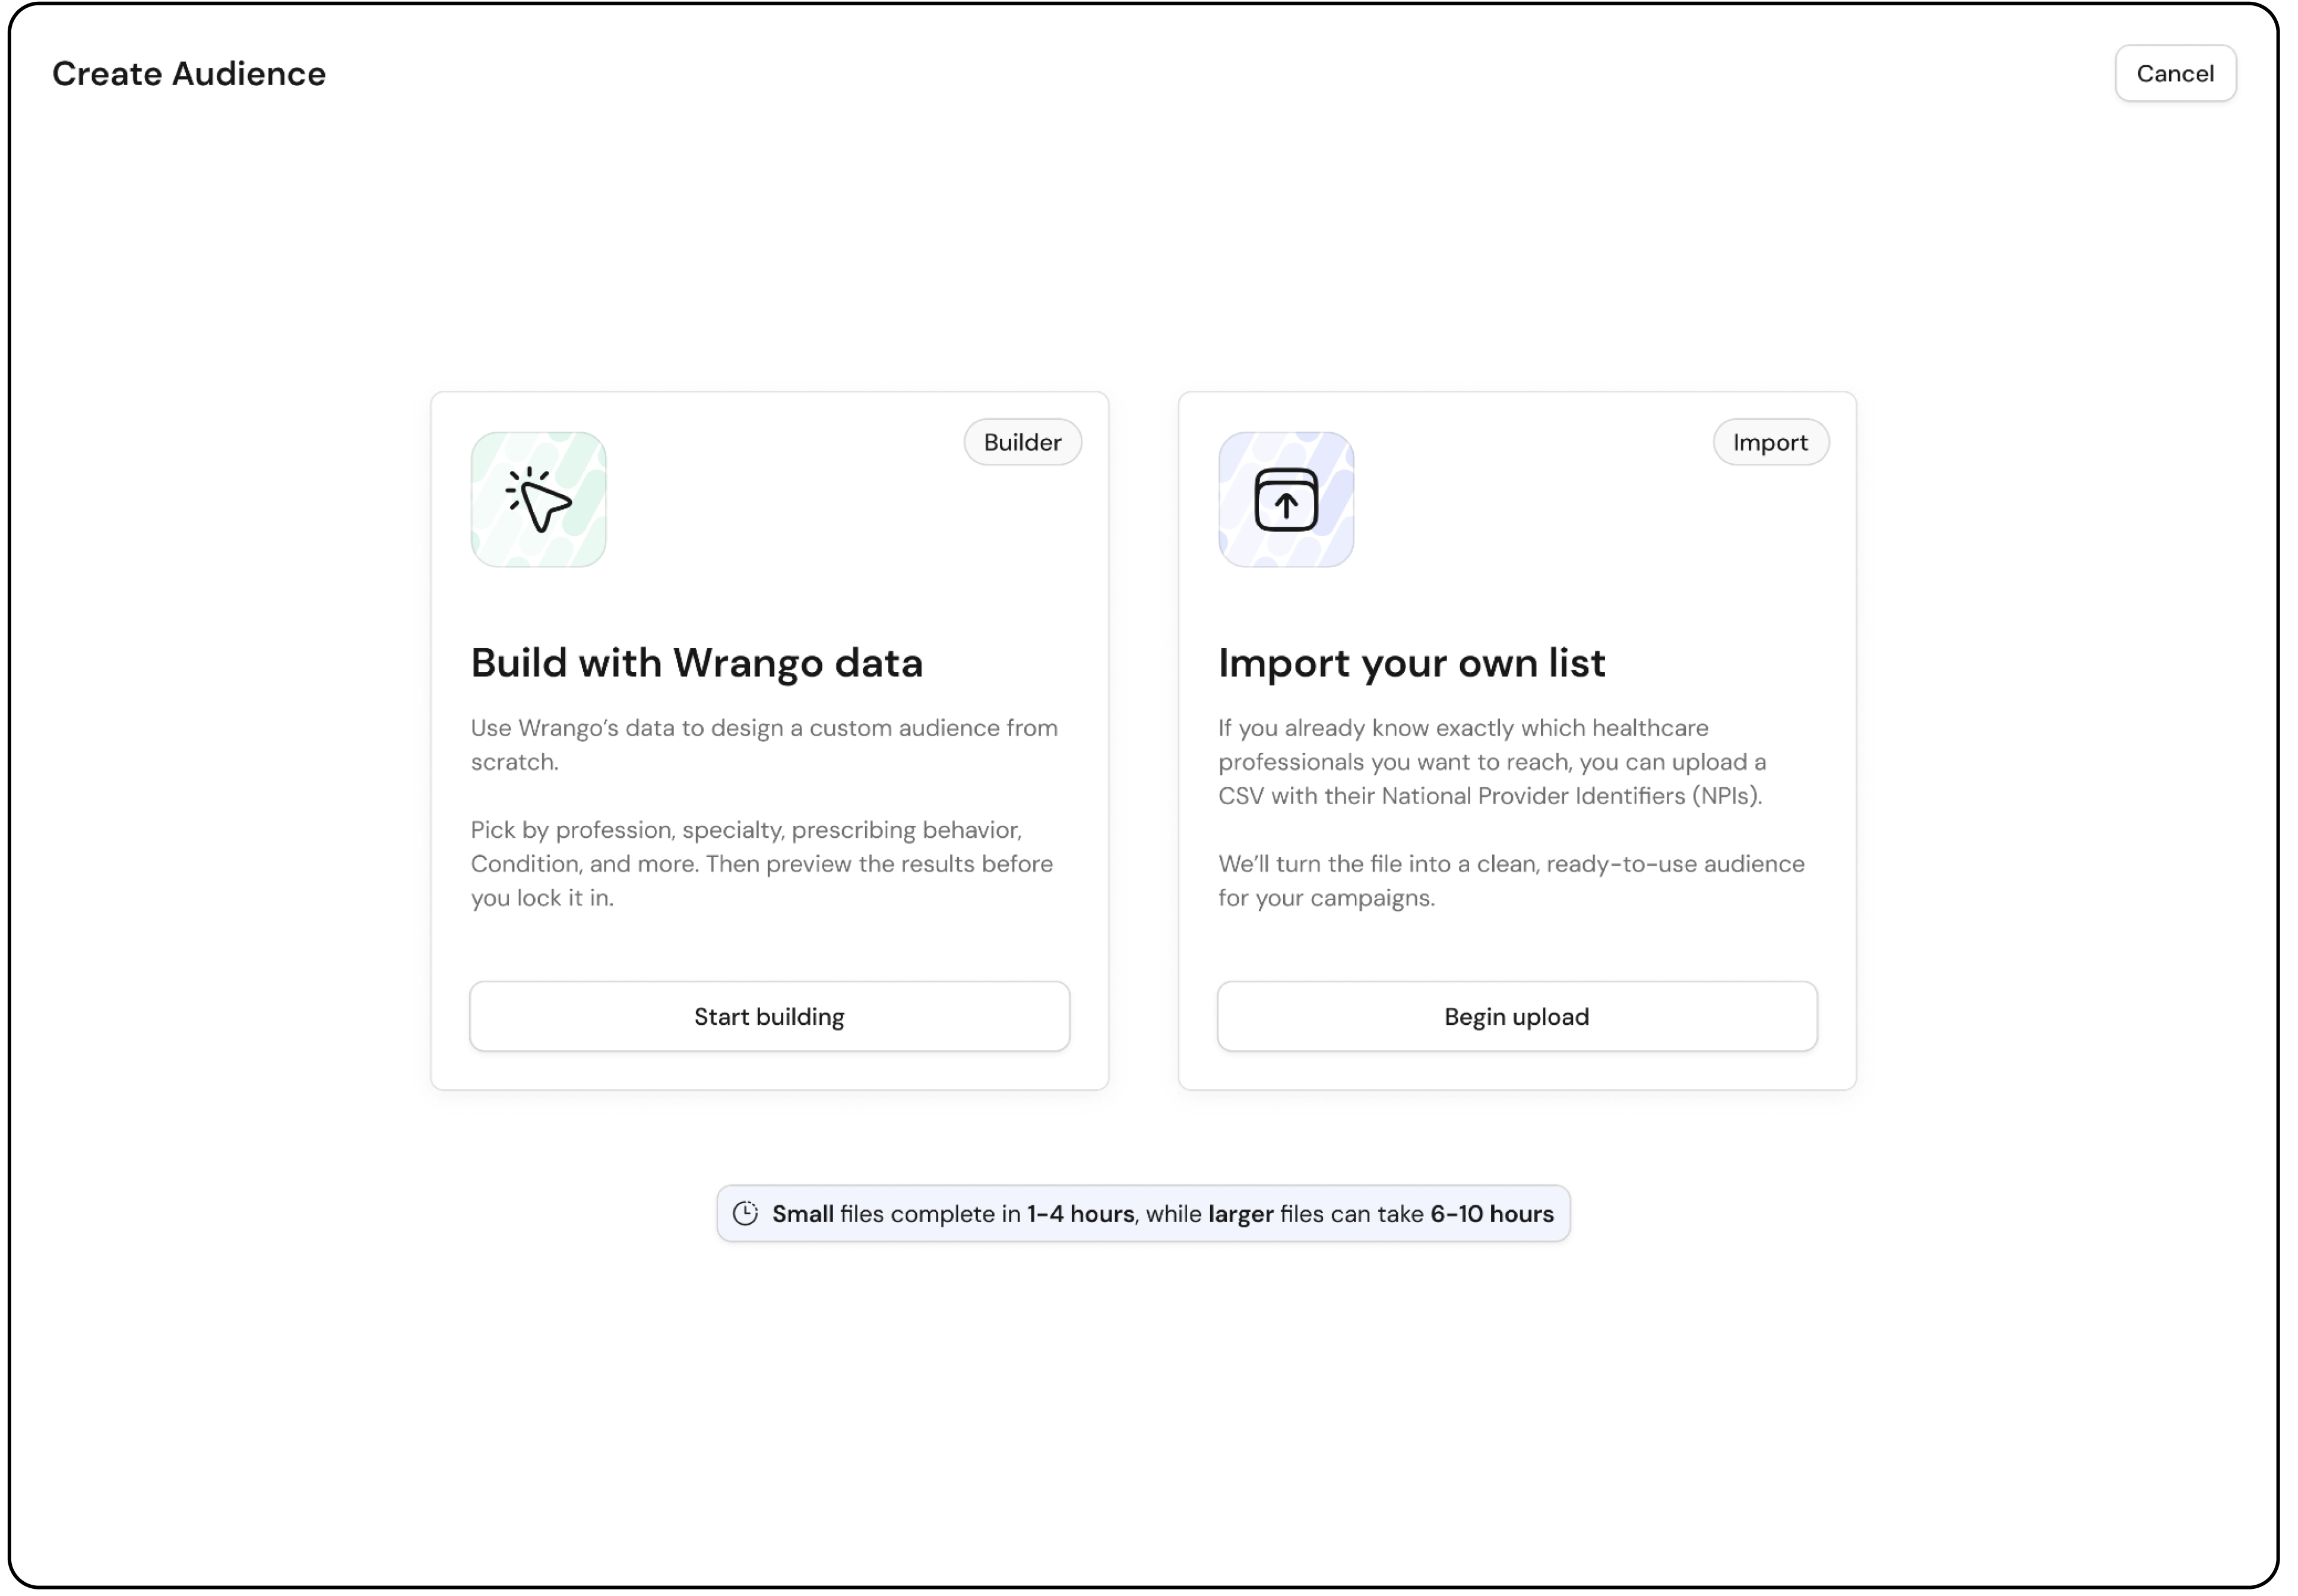Click the bold '6-10 hours' text
The width and height of the screenshot is (2298, 1596).
[x=1491, y=1213]
